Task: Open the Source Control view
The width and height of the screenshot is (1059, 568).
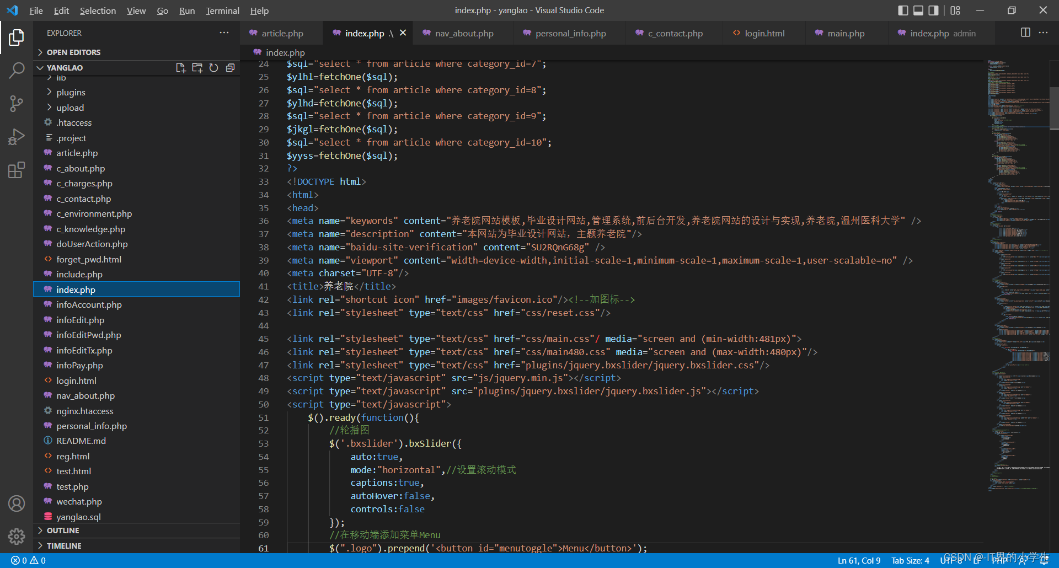Action: (17, 103)
